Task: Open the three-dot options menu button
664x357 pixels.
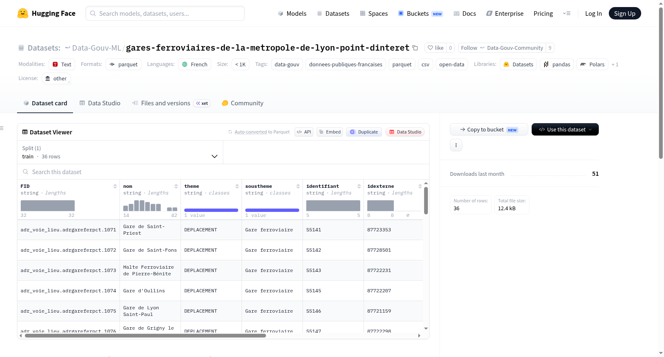Action: (x=456, y=145)
